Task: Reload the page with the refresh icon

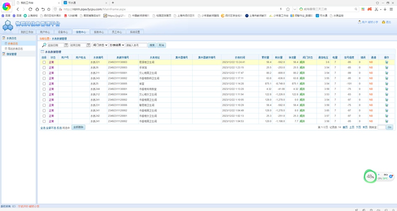Action: pyautogui.click(x=30, y=9)
